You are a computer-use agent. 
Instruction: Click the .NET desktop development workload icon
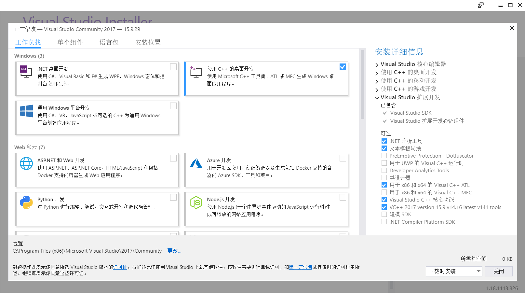[x=26, y=71]
